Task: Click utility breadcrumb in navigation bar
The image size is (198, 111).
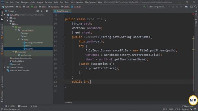Action: pyautogui.click(x=65, y=7)
